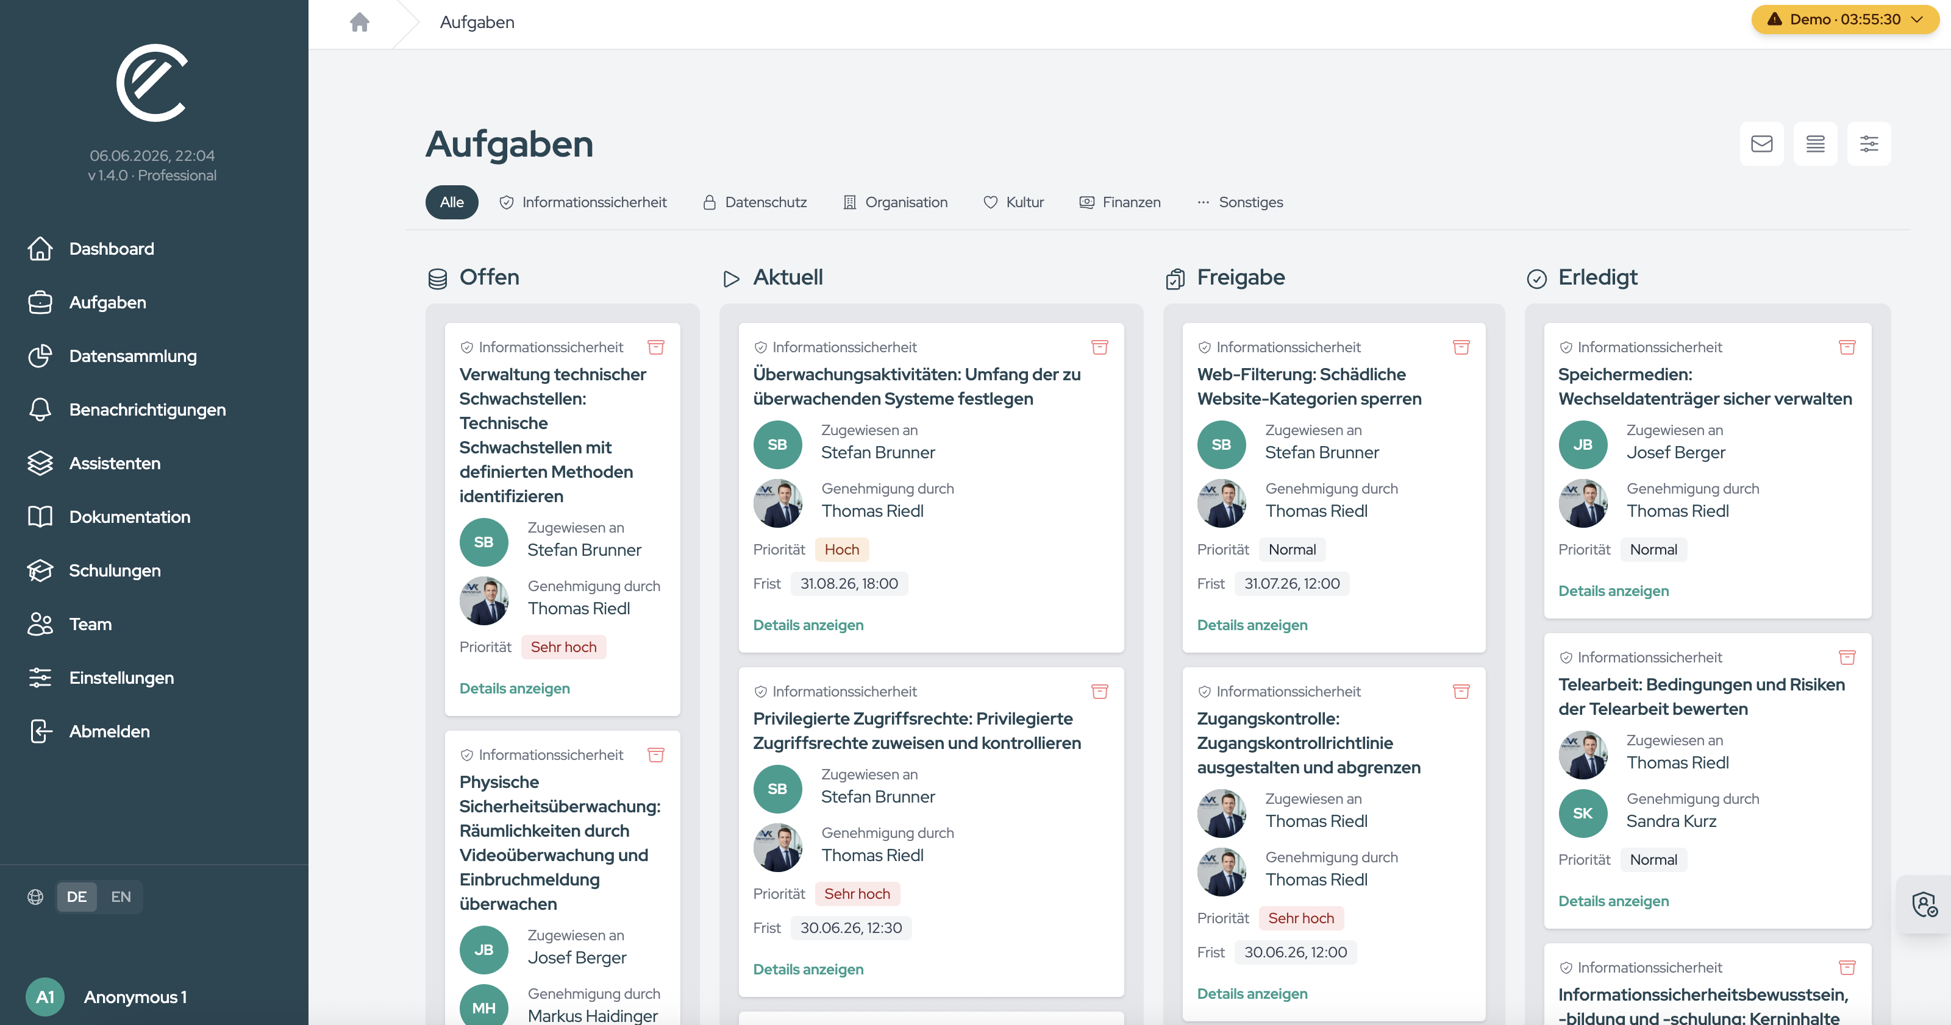Archive the Privilegierte Zugriffsrechte card
Screen dimensions: 1951x1025
tap(1100, 691)
